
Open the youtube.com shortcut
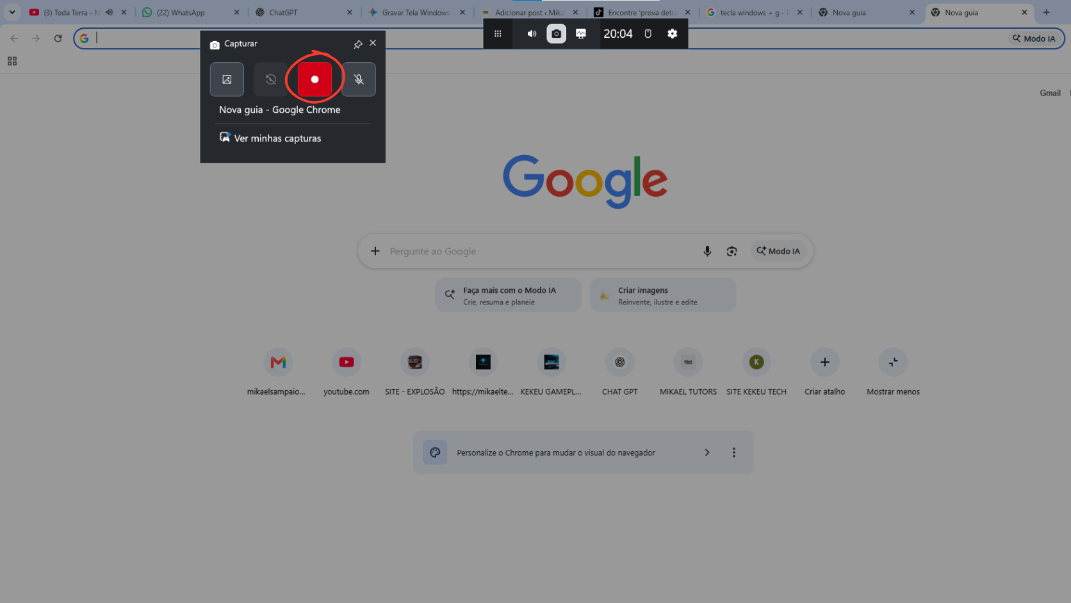tap(347, 372)
